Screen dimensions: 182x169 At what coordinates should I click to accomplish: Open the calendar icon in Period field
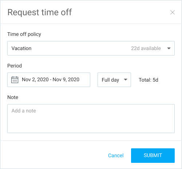pos(15,80)
